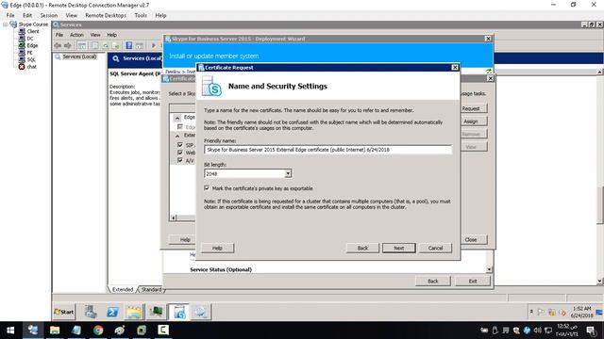Select the Edge server in RDCMan tree
This screenshot has height=339, width=604.
coord(32,45)
